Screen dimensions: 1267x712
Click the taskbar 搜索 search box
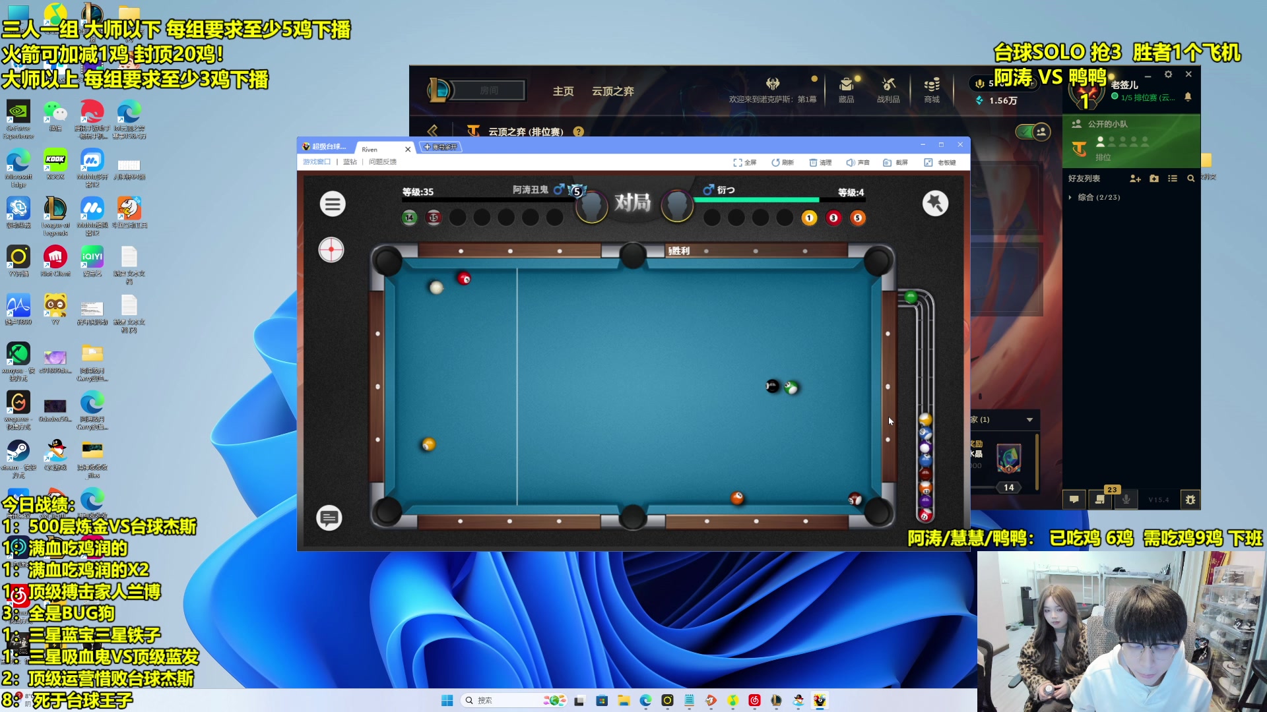point(515,700)
